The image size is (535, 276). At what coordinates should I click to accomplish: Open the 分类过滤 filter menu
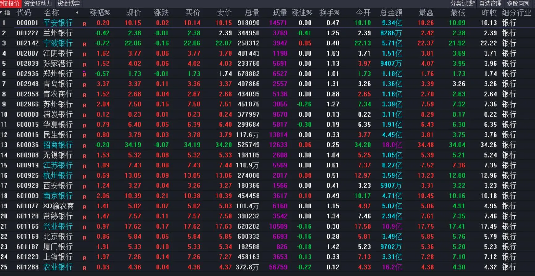click(462, 3)
